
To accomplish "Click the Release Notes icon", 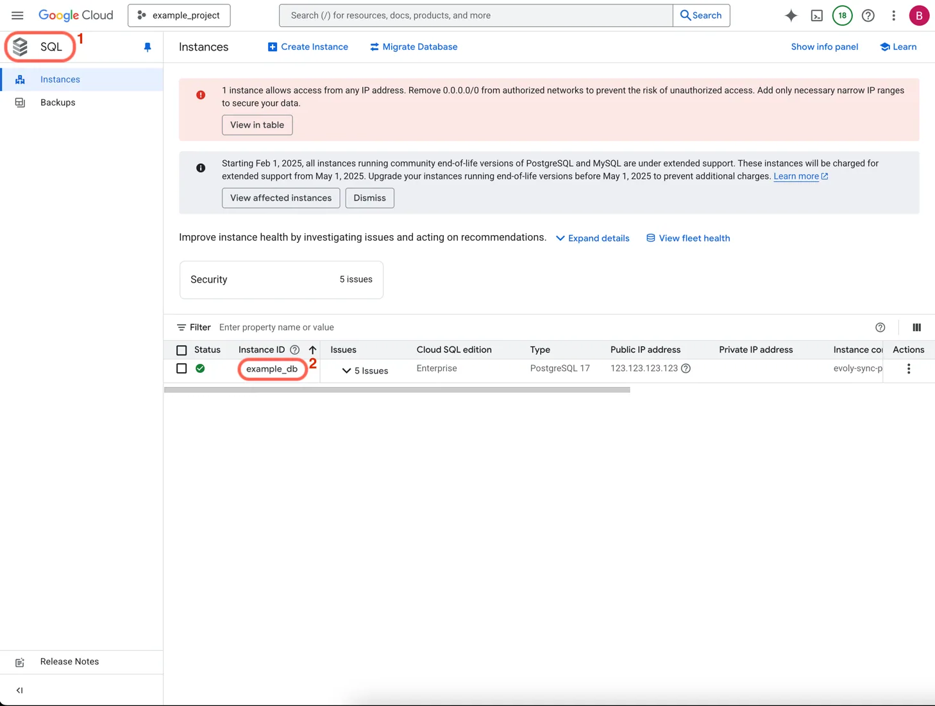I will pyautogui.click(x=20, y=662).
